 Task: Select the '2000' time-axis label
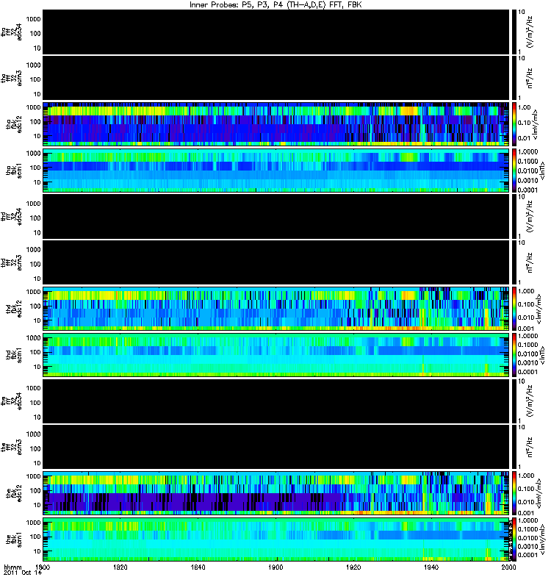(508, 567)
